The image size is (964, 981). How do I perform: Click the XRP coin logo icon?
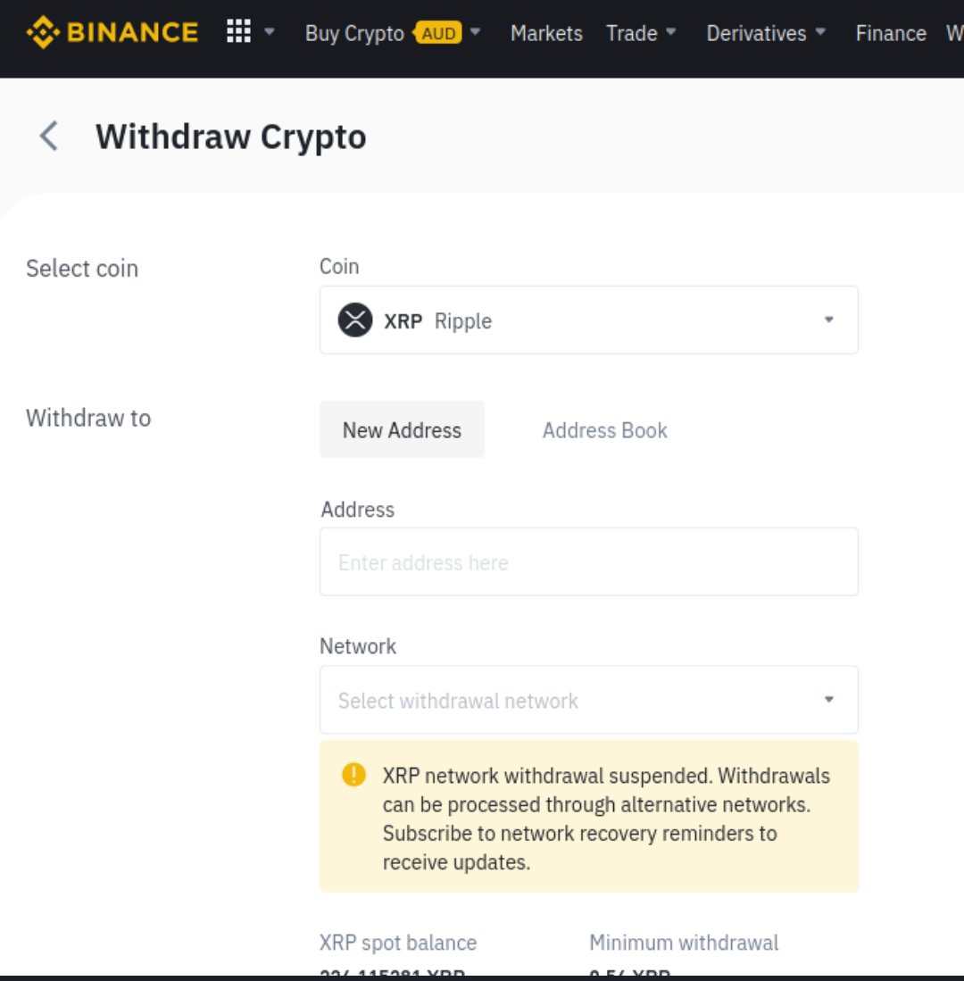355,320
